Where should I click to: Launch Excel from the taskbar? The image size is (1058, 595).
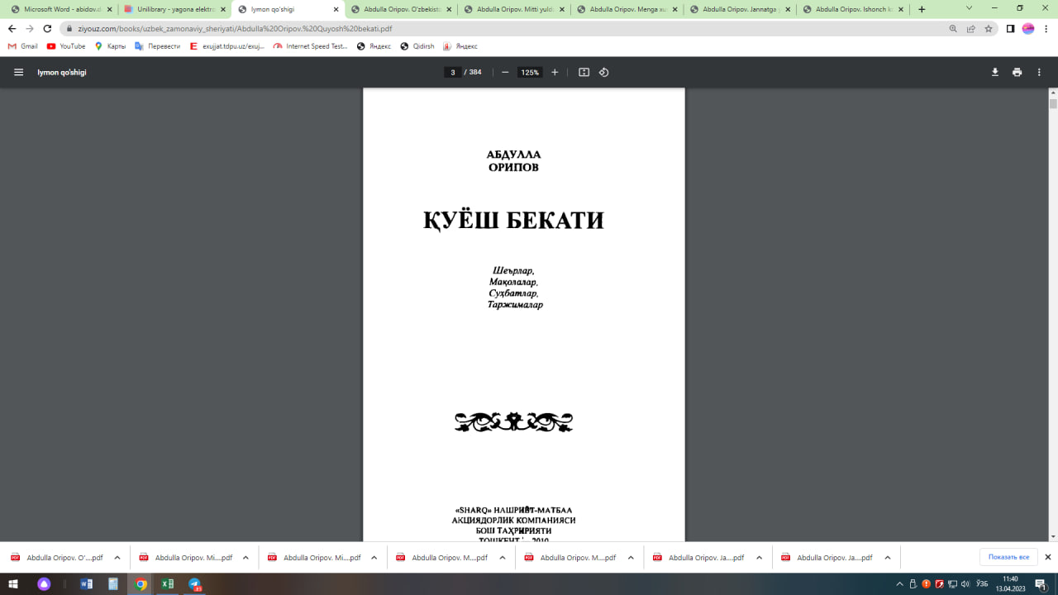click(168, 584)
